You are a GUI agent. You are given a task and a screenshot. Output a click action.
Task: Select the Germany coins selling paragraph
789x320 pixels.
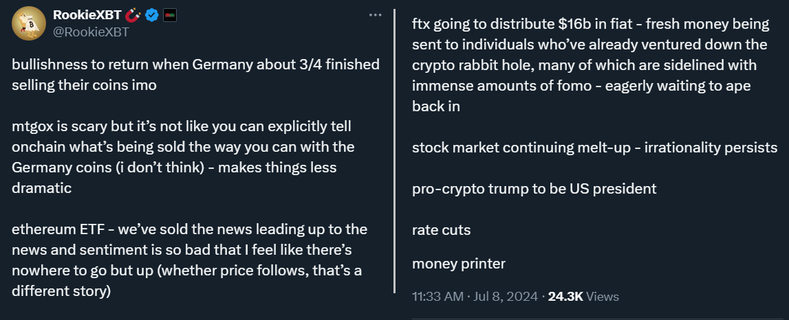(196, 75)
